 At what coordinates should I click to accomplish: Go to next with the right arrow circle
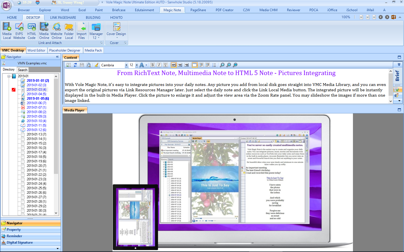pyautogui.click(x=387, y=17)
